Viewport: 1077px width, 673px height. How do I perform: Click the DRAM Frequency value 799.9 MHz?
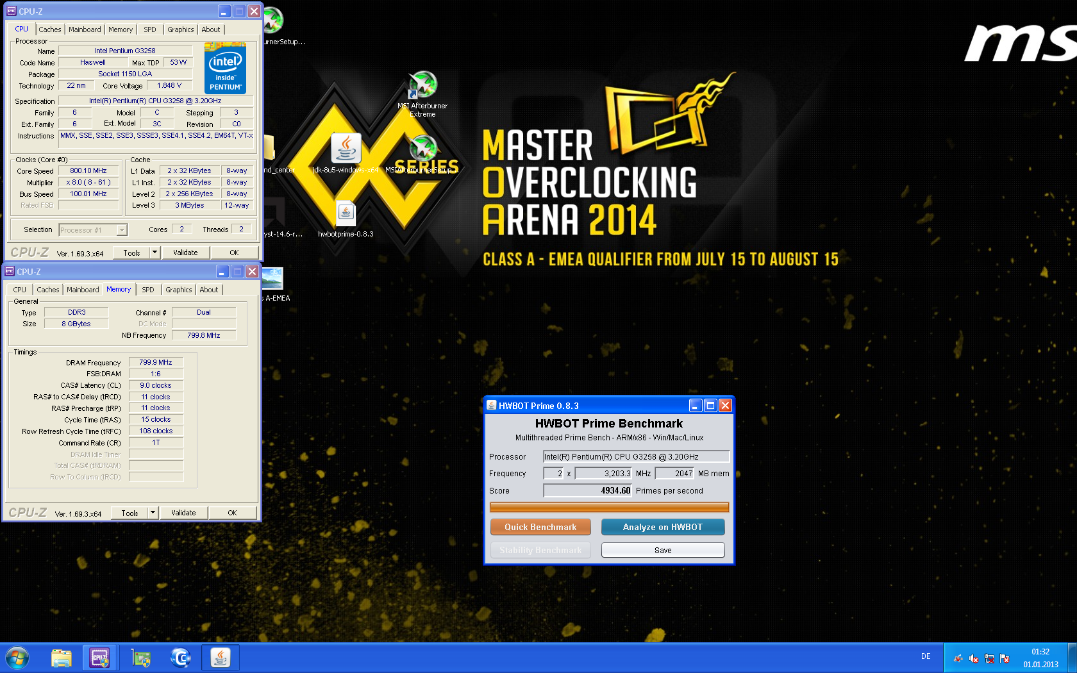point(156,362)
